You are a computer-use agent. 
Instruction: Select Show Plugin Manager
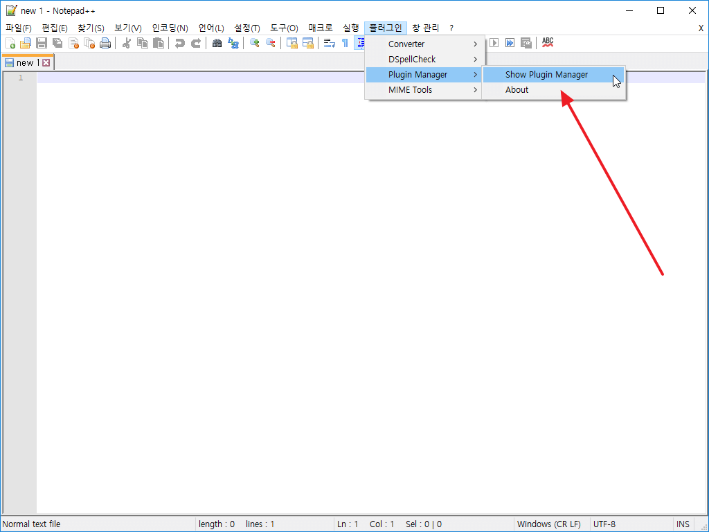click(x=553, y=75)
